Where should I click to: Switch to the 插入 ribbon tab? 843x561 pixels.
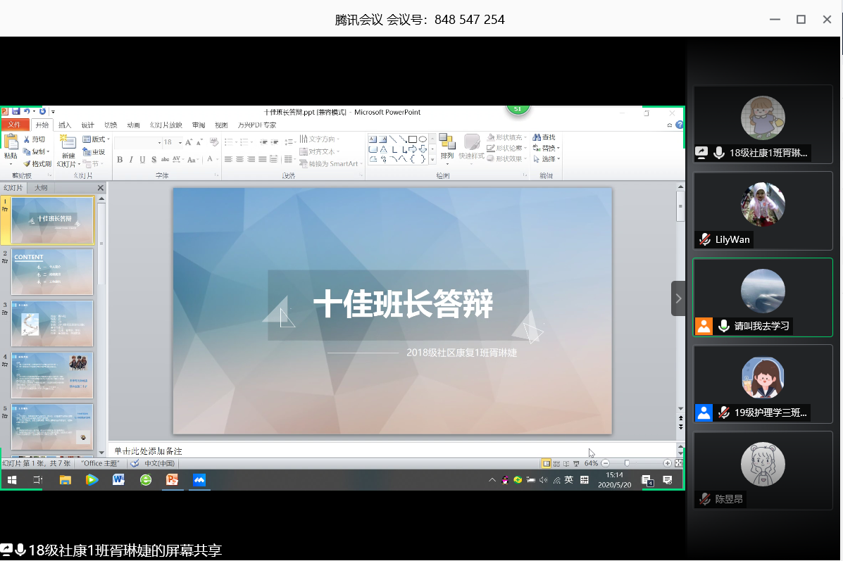click(x=64, y=125)
